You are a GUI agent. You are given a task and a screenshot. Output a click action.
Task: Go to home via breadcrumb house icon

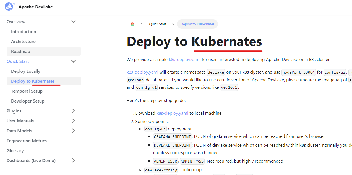132,24
